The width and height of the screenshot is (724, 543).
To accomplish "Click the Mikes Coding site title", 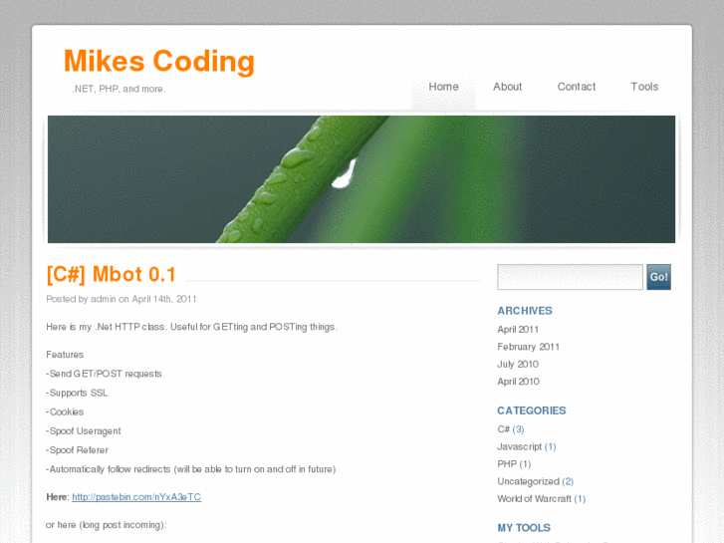I will [x=158, y=61].
